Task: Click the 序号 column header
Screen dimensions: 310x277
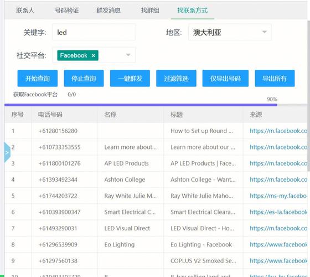Action: (x=17, y=115)
